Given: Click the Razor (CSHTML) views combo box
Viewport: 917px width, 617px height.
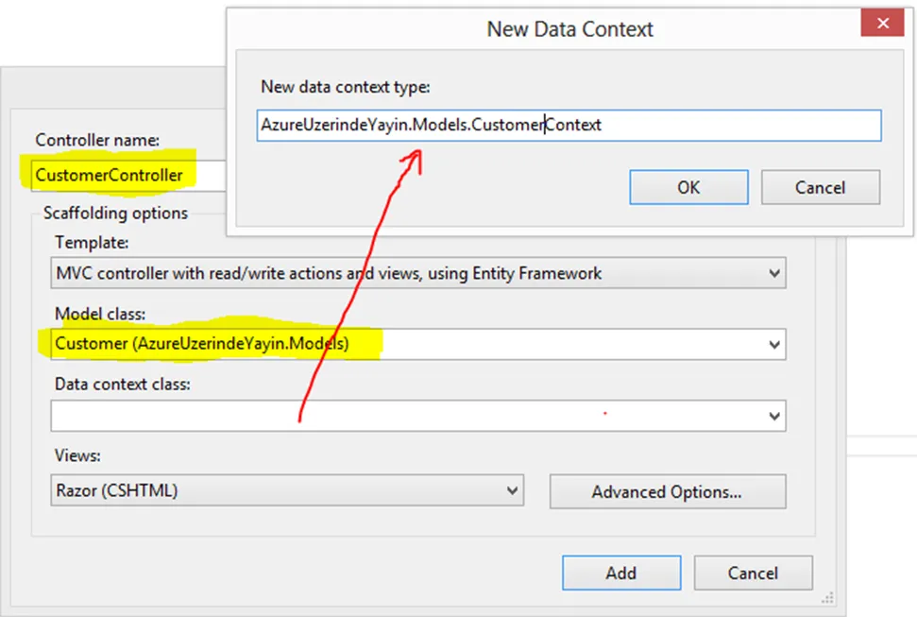Looking at the screenshot, I should click(x=287, y=490).
